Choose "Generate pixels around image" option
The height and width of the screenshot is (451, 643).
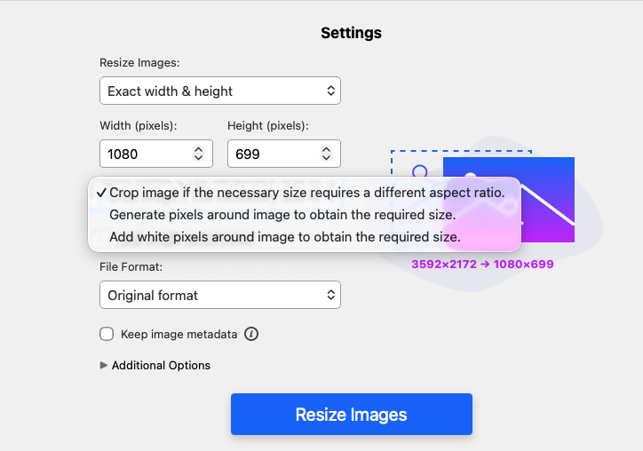pos(282,214)
